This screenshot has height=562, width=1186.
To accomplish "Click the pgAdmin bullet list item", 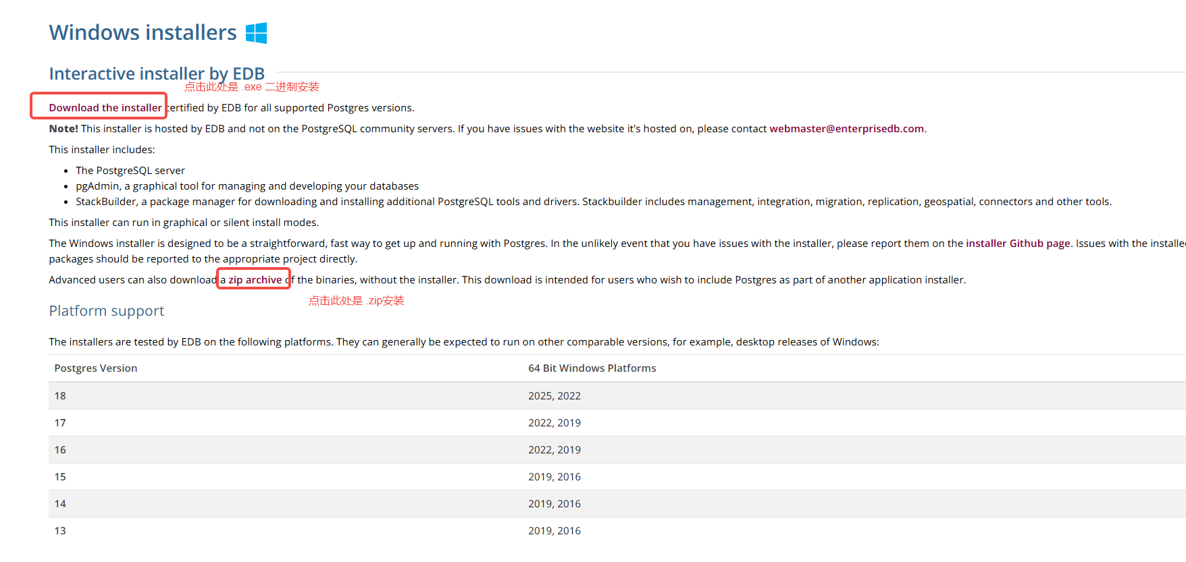I will 247,186.
